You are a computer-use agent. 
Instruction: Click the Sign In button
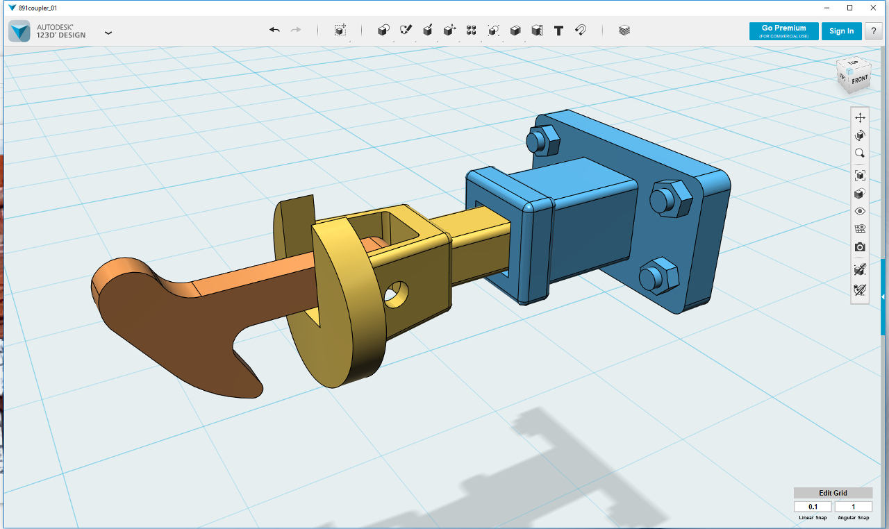coord(842,31)
